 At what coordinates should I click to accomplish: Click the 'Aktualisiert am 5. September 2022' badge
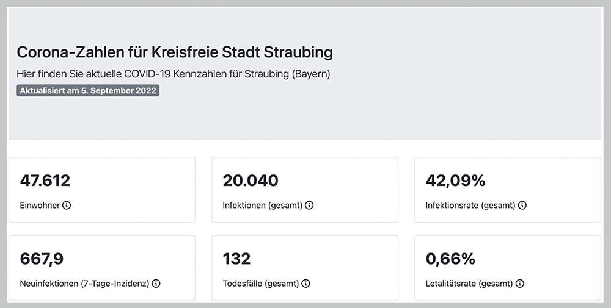pyautogui.click(x=88, y=91)
